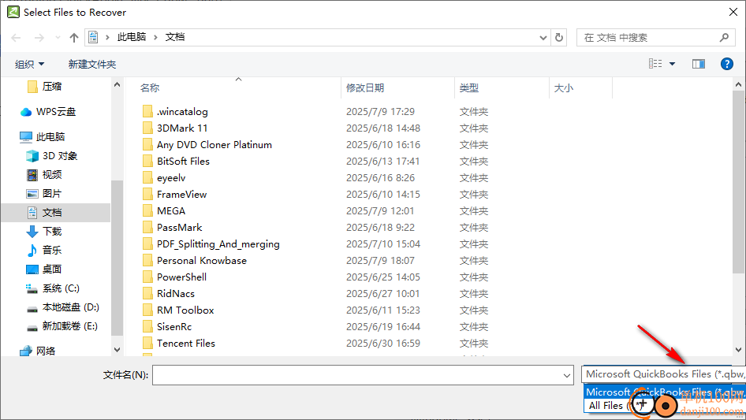Select 压缩 folder in the sidebar
The width and height of the screenshot is (746, 420).
tap(52, 87)
